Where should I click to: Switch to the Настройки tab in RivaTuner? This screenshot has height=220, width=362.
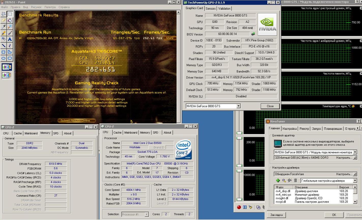click(x=289, y=129)
